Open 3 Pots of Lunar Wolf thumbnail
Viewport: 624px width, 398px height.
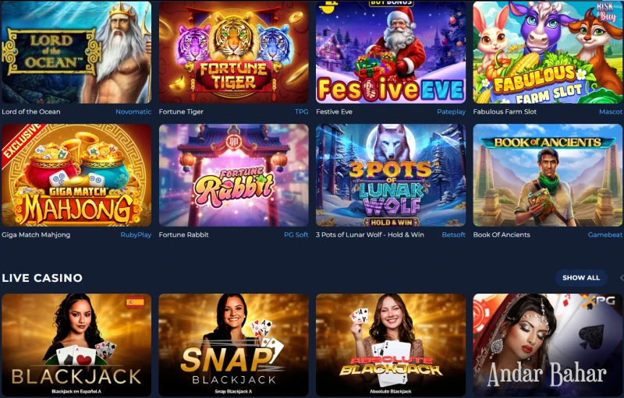[x=391, y=175]
